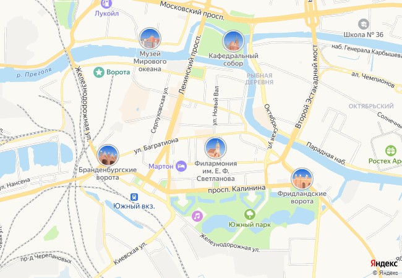Image resolution: width=402 pixels, height=278 pixels.
Task: Select the р. Преголя river label
Action: tap(34, 73)
